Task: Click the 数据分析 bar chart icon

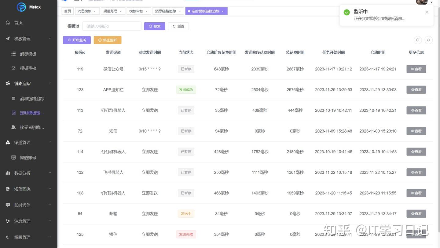Action: coord(8,173)
